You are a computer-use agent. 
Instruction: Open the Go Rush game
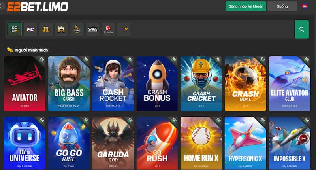(157, 143)
